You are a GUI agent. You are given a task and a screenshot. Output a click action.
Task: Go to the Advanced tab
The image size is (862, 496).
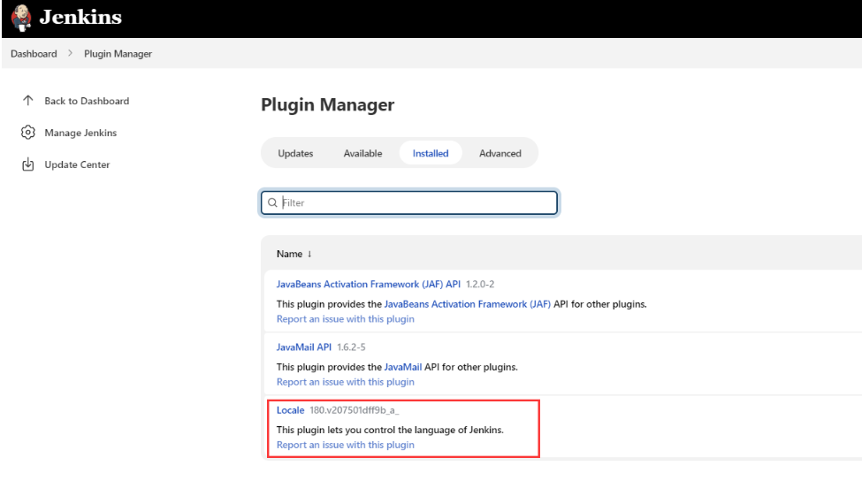coord(500,153)
